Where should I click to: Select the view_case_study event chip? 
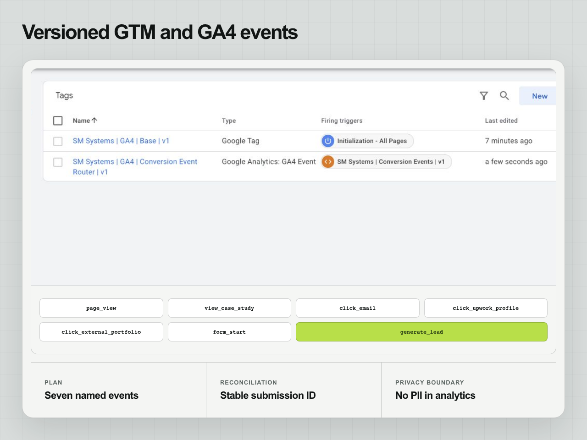point(229,308)
